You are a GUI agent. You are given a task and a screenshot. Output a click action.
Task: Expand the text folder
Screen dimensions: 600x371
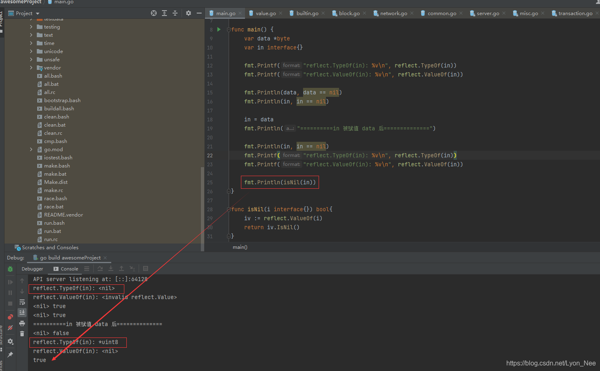31,35
